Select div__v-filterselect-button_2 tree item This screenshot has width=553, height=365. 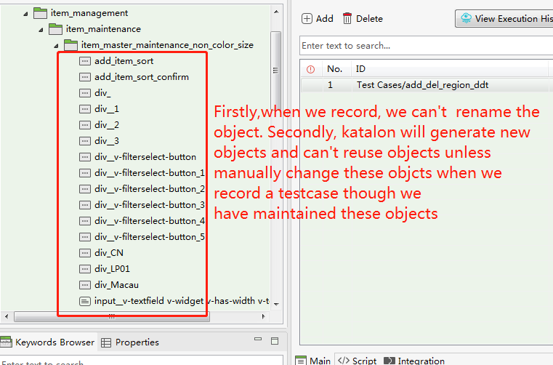click(x=150, y=189)
